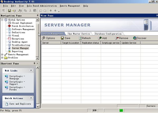Expand the Remote Management tree node
158x113 pixels.
2,54
